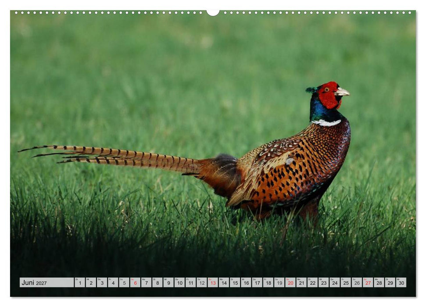Select day 15 in the calendar strip
Image resolution: width=426 pixels, height=307 pixels.
pos(235,282)
